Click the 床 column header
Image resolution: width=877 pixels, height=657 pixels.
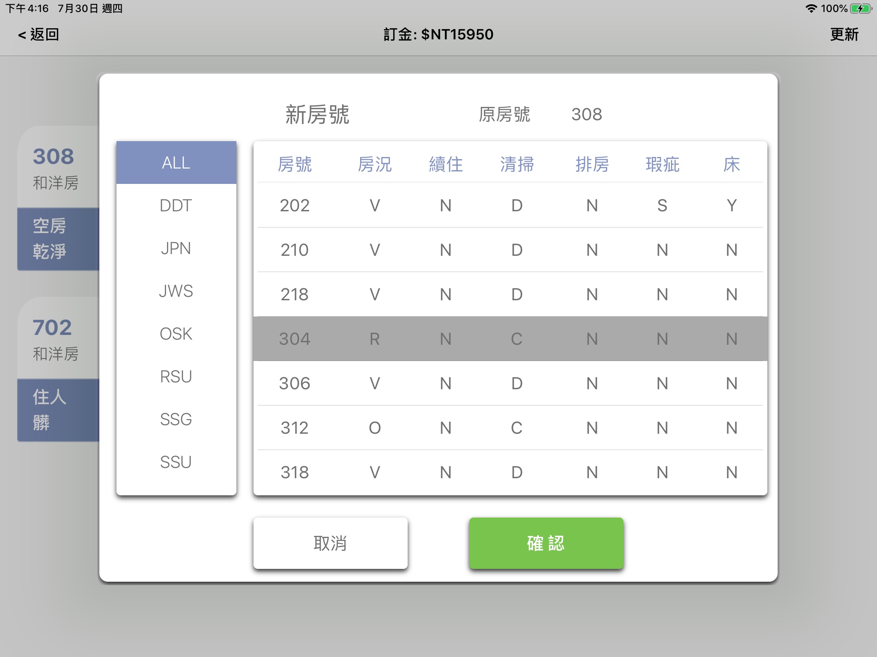tap(732, 164)
